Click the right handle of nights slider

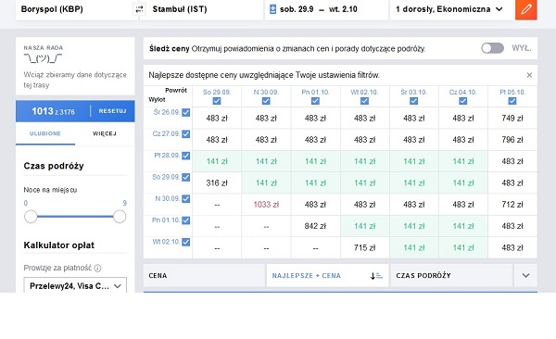pos(120,217)
